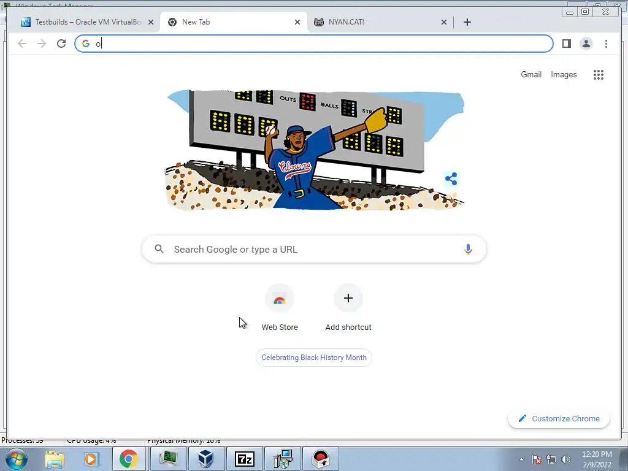Close the Testbuilds VirtualBox tab

pos(151,22)
